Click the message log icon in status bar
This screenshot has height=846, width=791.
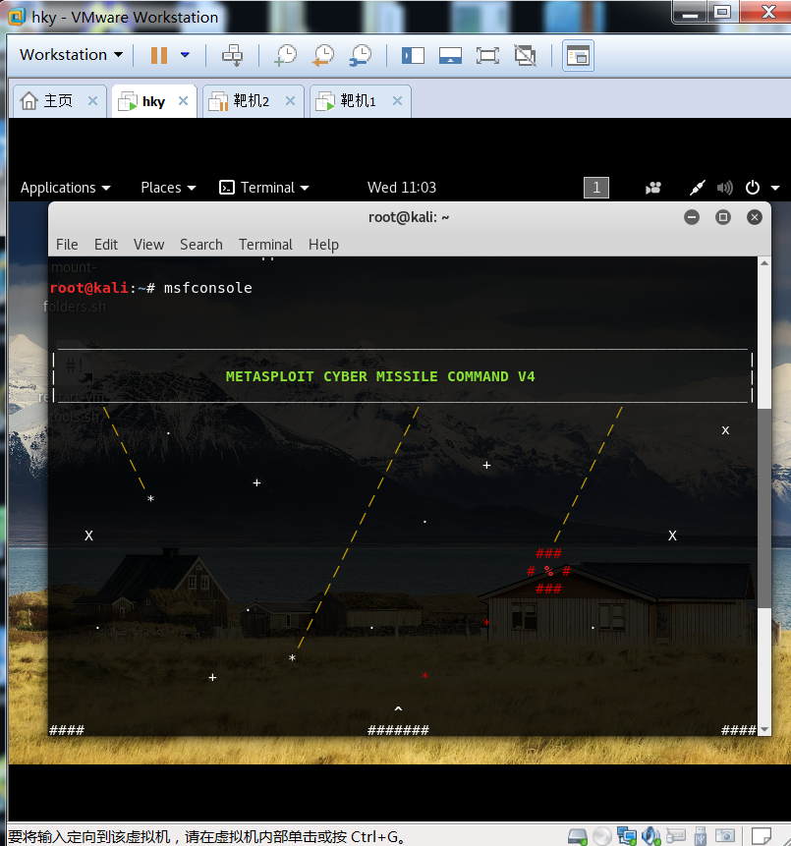click(x=762, y=836)
